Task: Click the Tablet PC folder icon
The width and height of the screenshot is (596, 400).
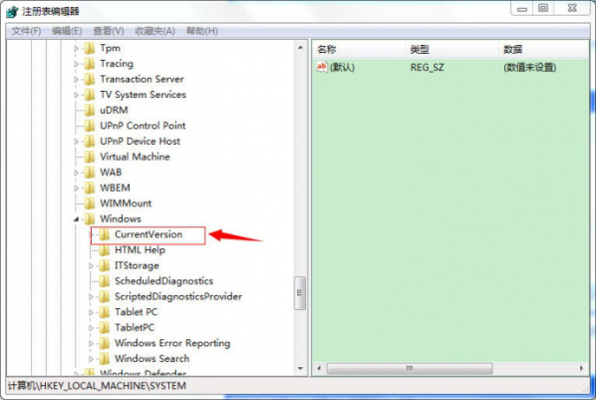Action: click(x=105, y=312)
